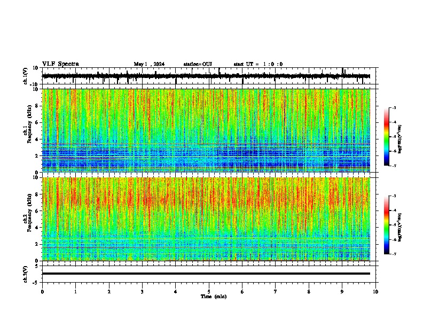Click the '2' tick on ch.2 frequency axis
Viewport: 423px width, 327px height.
(x=37, y=244)
